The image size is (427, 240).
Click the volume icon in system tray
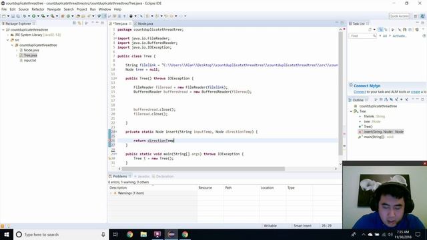[390, 234]
